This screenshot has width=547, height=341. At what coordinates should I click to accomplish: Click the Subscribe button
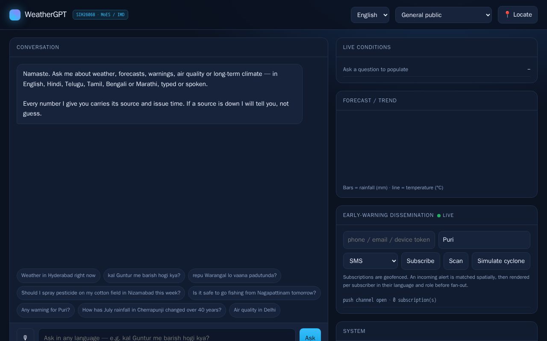421,261
